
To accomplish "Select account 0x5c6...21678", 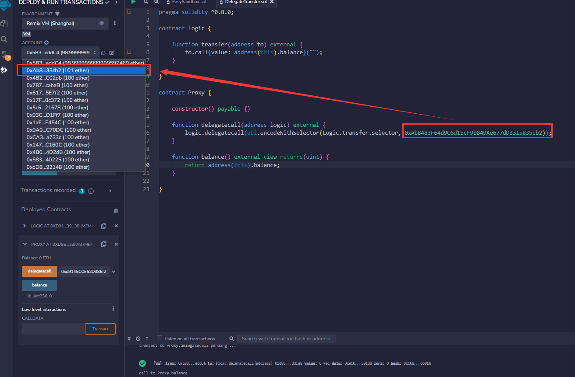I will [x=84, y=108].
